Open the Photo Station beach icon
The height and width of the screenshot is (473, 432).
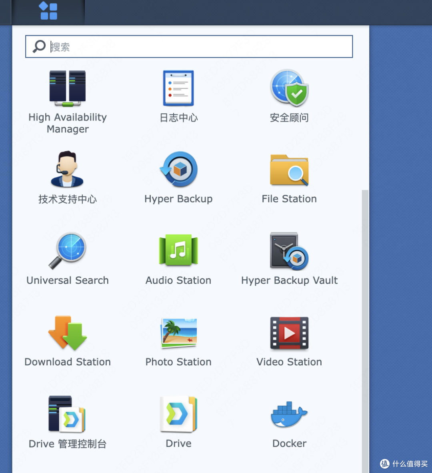179,333
